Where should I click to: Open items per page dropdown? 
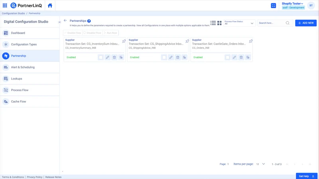pos(261,164)
